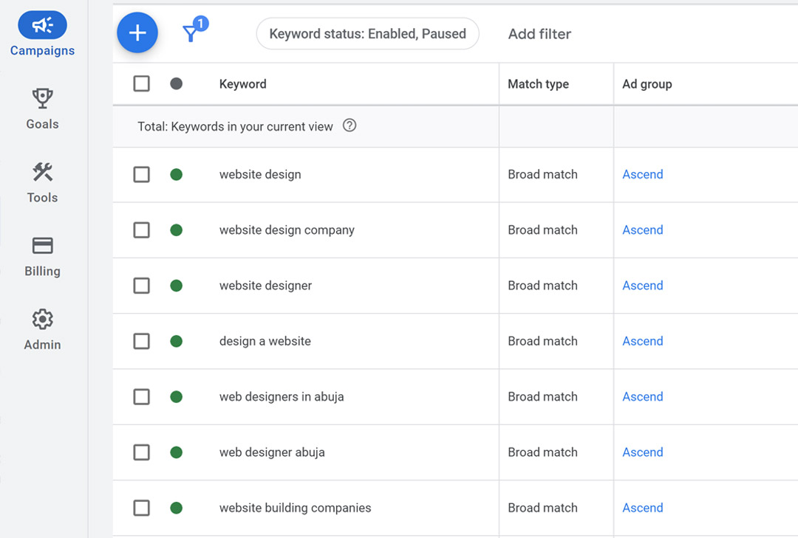Open Ascend link for website building companies
Screen dimensions: 798x538
coord(643,508)
